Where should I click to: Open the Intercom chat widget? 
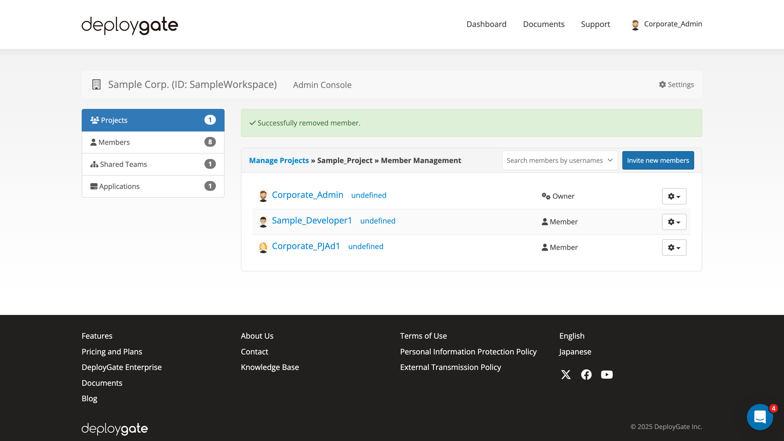[x=760, y=417]
